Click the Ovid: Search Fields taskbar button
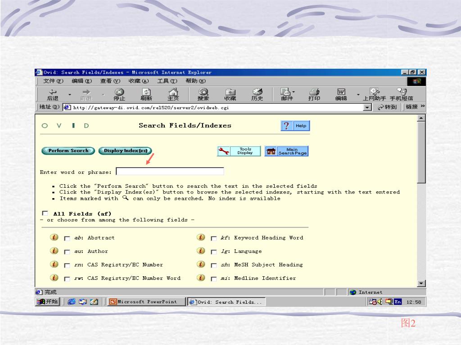The height and width of the screenshot is (345, 461). tap(226, 301)
